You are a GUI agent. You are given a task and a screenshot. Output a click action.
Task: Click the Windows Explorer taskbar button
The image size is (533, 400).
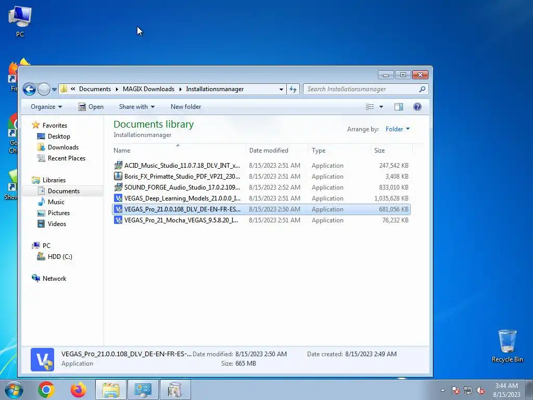click(111, 390)
